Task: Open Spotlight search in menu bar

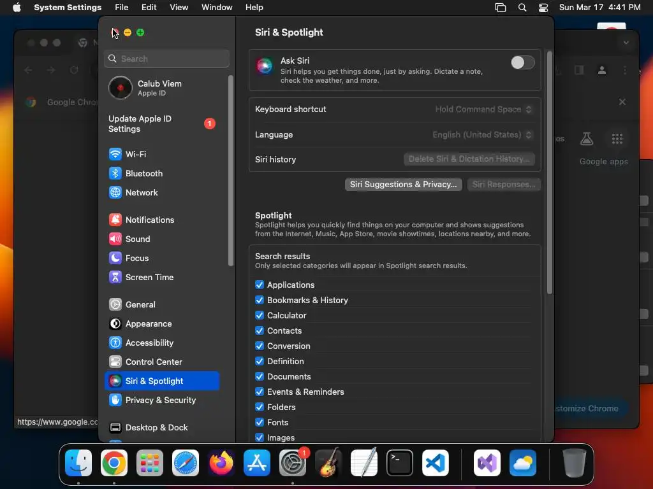Action: 522,8
